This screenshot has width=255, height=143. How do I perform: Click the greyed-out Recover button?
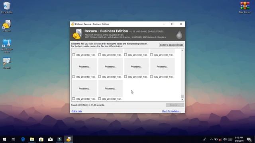point(175,105)
